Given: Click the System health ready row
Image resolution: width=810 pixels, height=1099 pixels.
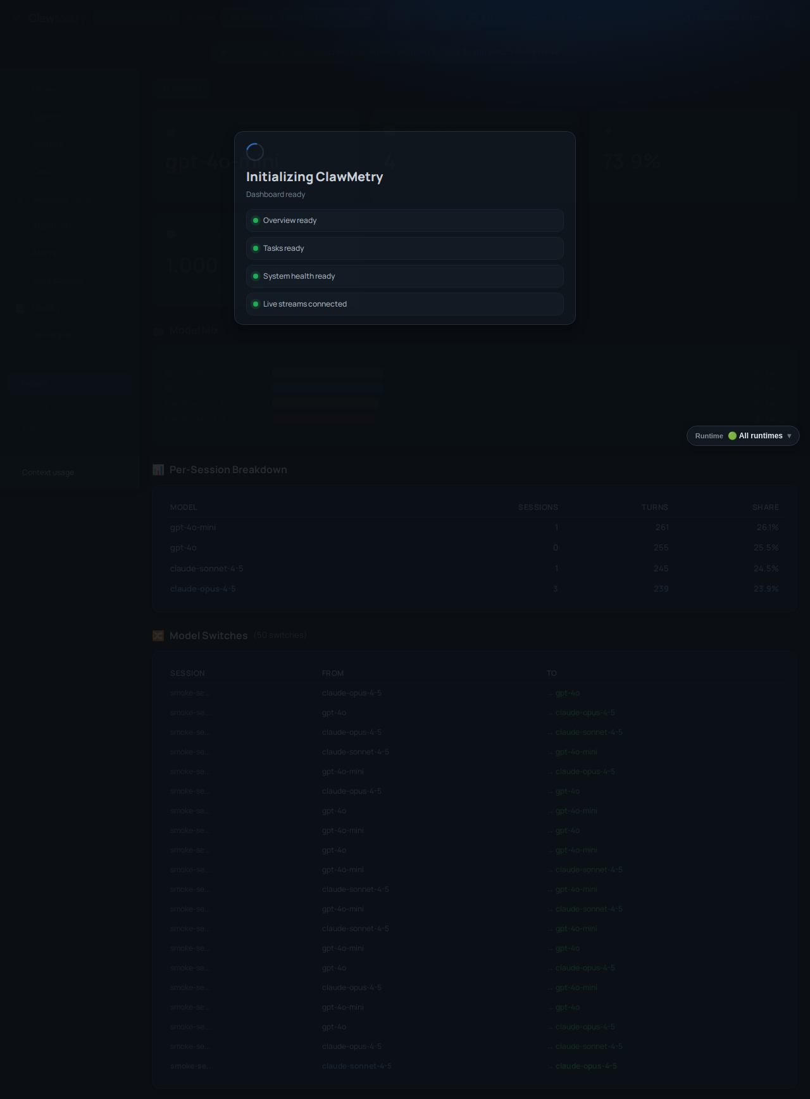Looking at the screenshot, I should point(405,276).
